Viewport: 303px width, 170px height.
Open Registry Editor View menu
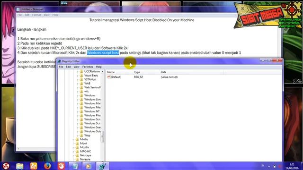(76, 67)
